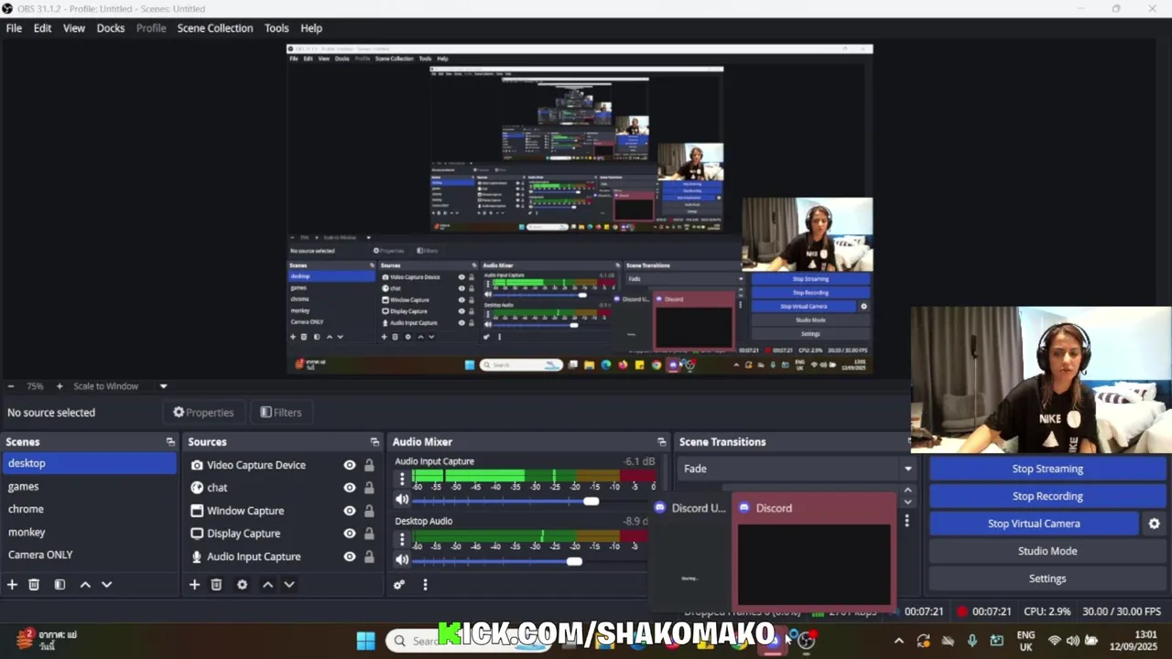
Task: Open scene filters icon in Scenes panel
Action: [60, 585]
